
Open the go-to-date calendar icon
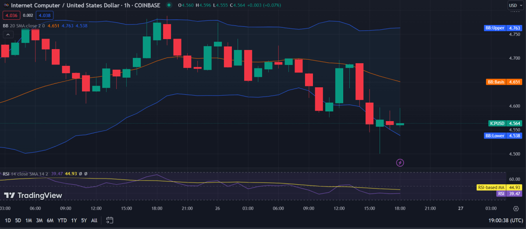(110, 220)
